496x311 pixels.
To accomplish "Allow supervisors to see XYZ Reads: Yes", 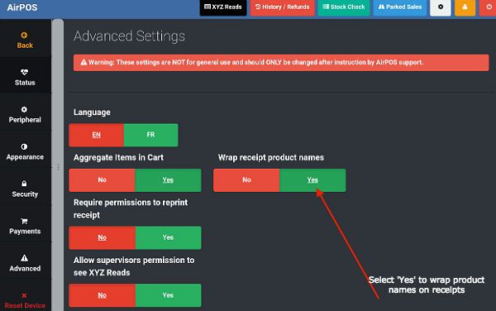I will point(168,295).
